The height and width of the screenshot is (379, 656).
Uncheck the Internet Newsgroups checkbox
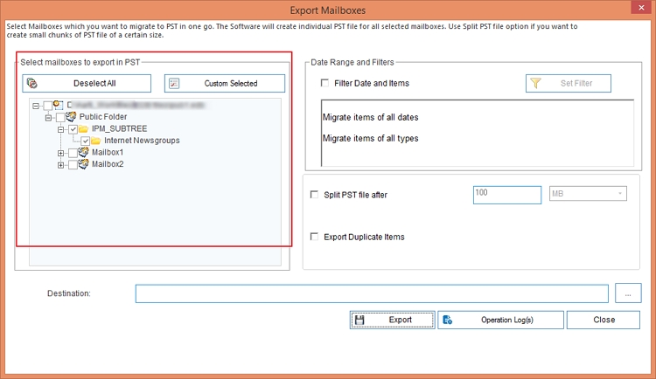(84, 141)
